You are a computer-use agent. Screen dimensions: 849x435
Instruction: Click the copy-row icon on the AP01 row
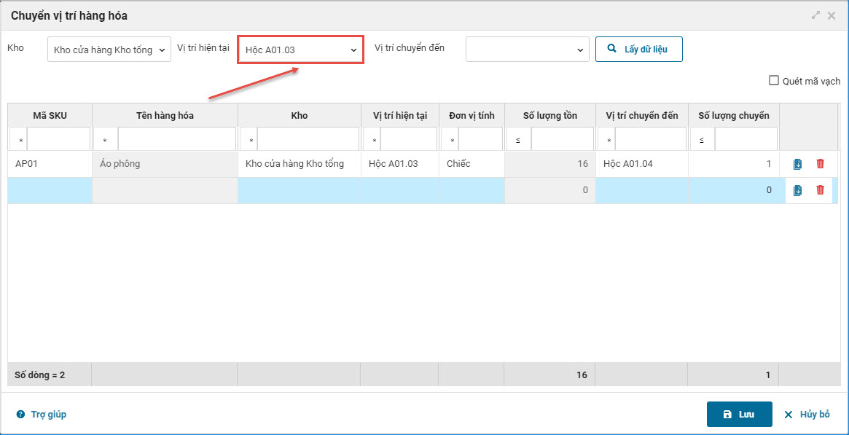797,164
